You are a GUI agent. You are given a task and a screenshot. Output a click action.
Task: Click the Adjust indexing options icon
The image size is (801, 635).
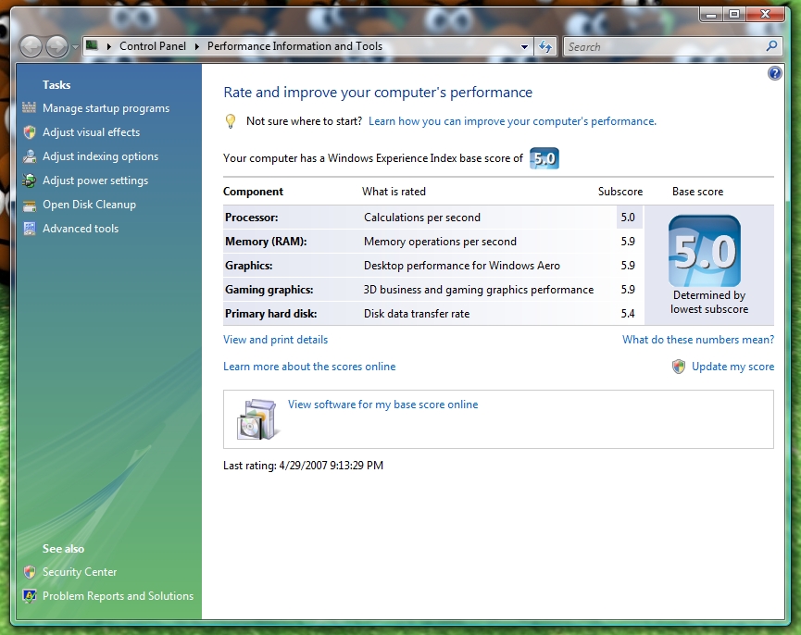click(29, 156)
